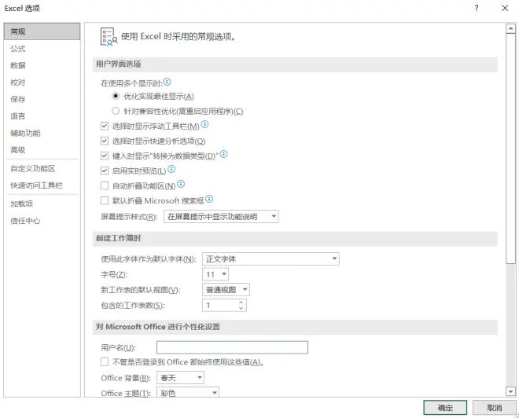Click the help question mark icon
This screenshot has height=418, width=519.
point(477,8)
